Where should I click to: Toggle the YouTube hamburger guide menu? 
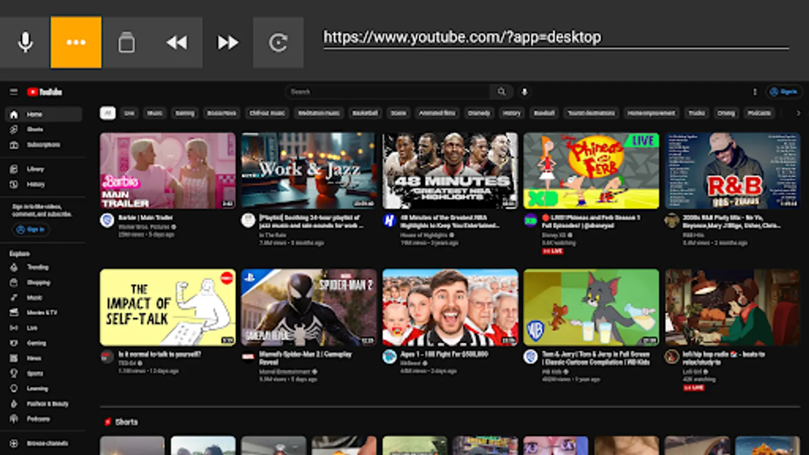(14, 92)
